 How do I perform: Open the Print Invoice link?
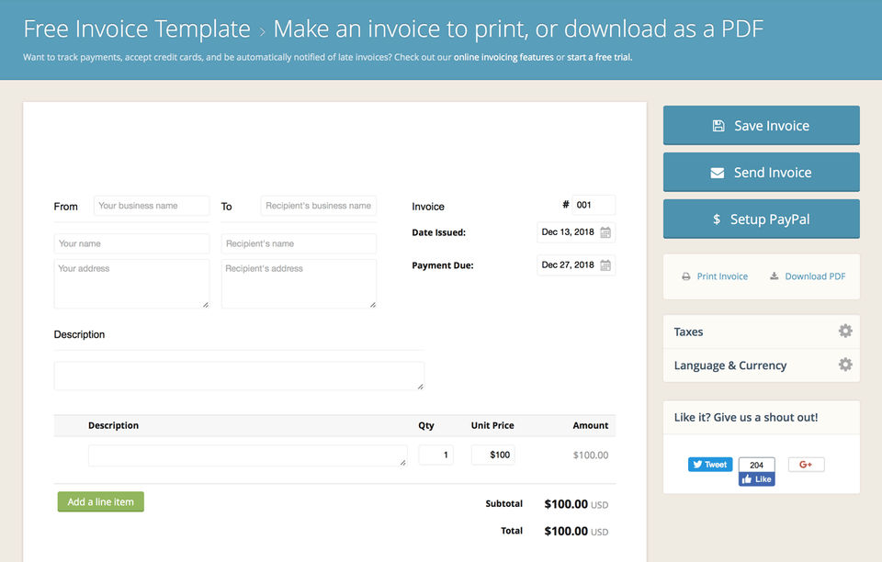(x=722, y=276)
